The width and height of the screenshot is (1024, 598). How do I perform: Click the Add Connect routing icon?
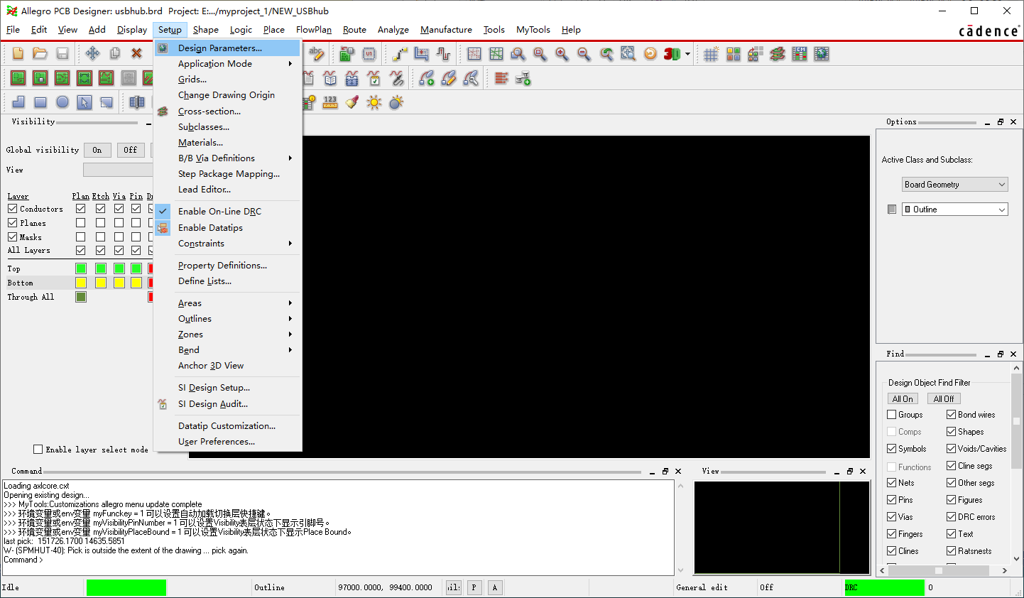(400, 54)
